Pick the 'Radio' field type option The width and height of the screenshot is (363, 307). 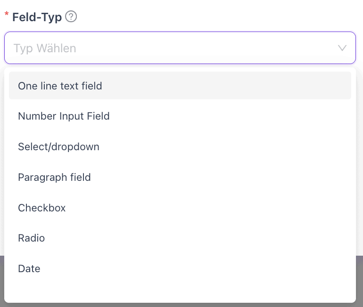click(x=31, y=238)
